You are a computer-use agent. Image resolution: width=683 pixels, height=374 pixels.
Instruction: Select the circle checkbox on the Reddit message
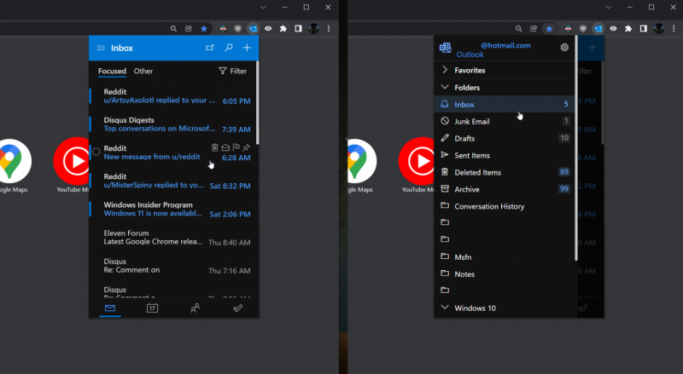pyautogui.click(x=96, y=152)
